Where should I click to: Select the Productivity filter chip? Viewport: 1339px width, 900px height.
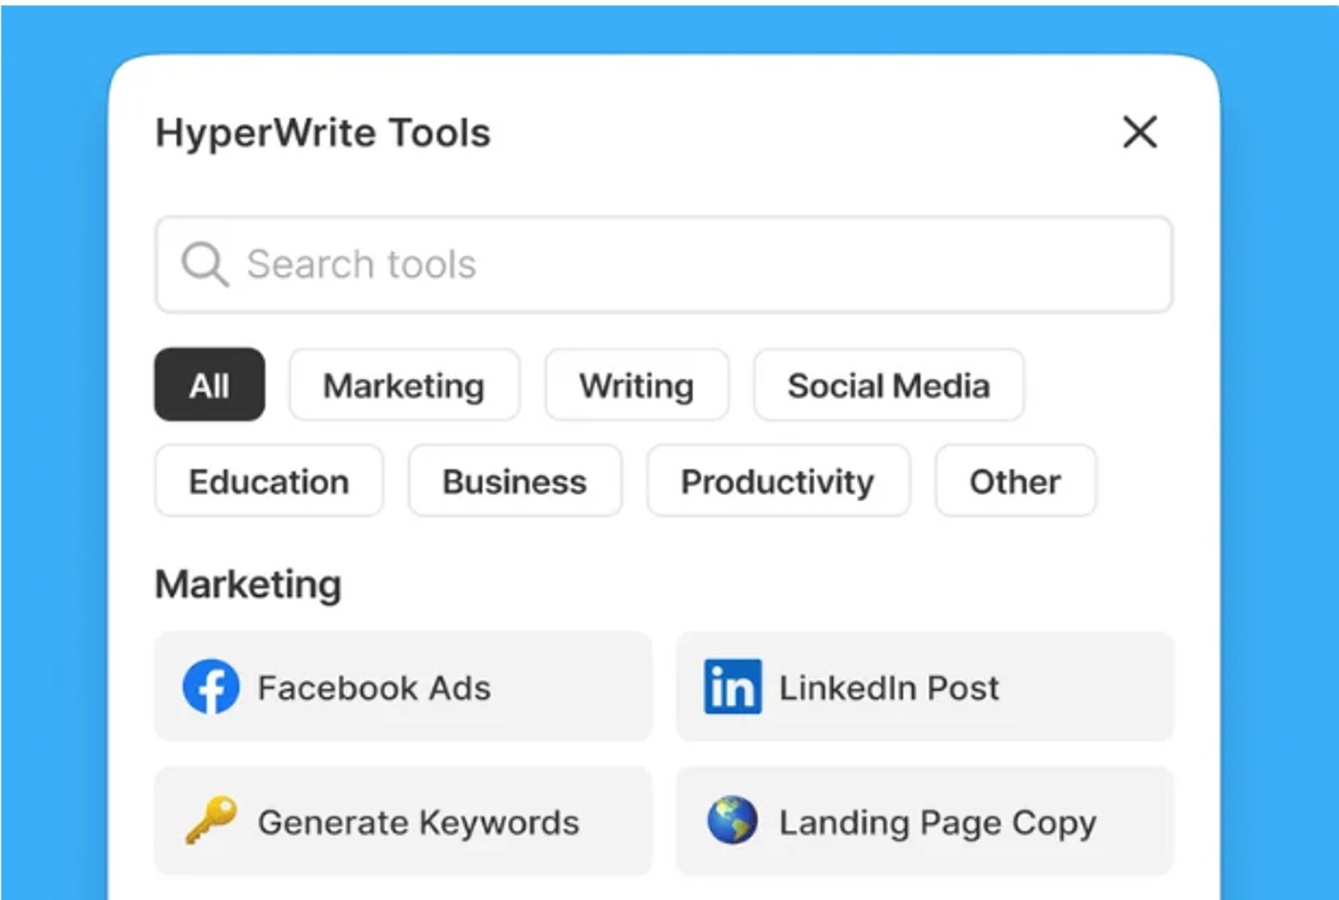(777, 481)
